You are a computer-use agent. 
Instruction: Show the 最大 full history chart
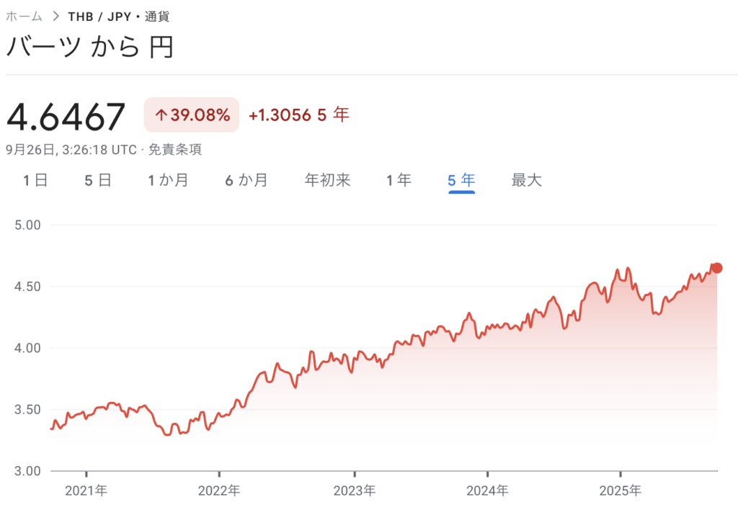(x=525, y=181)
